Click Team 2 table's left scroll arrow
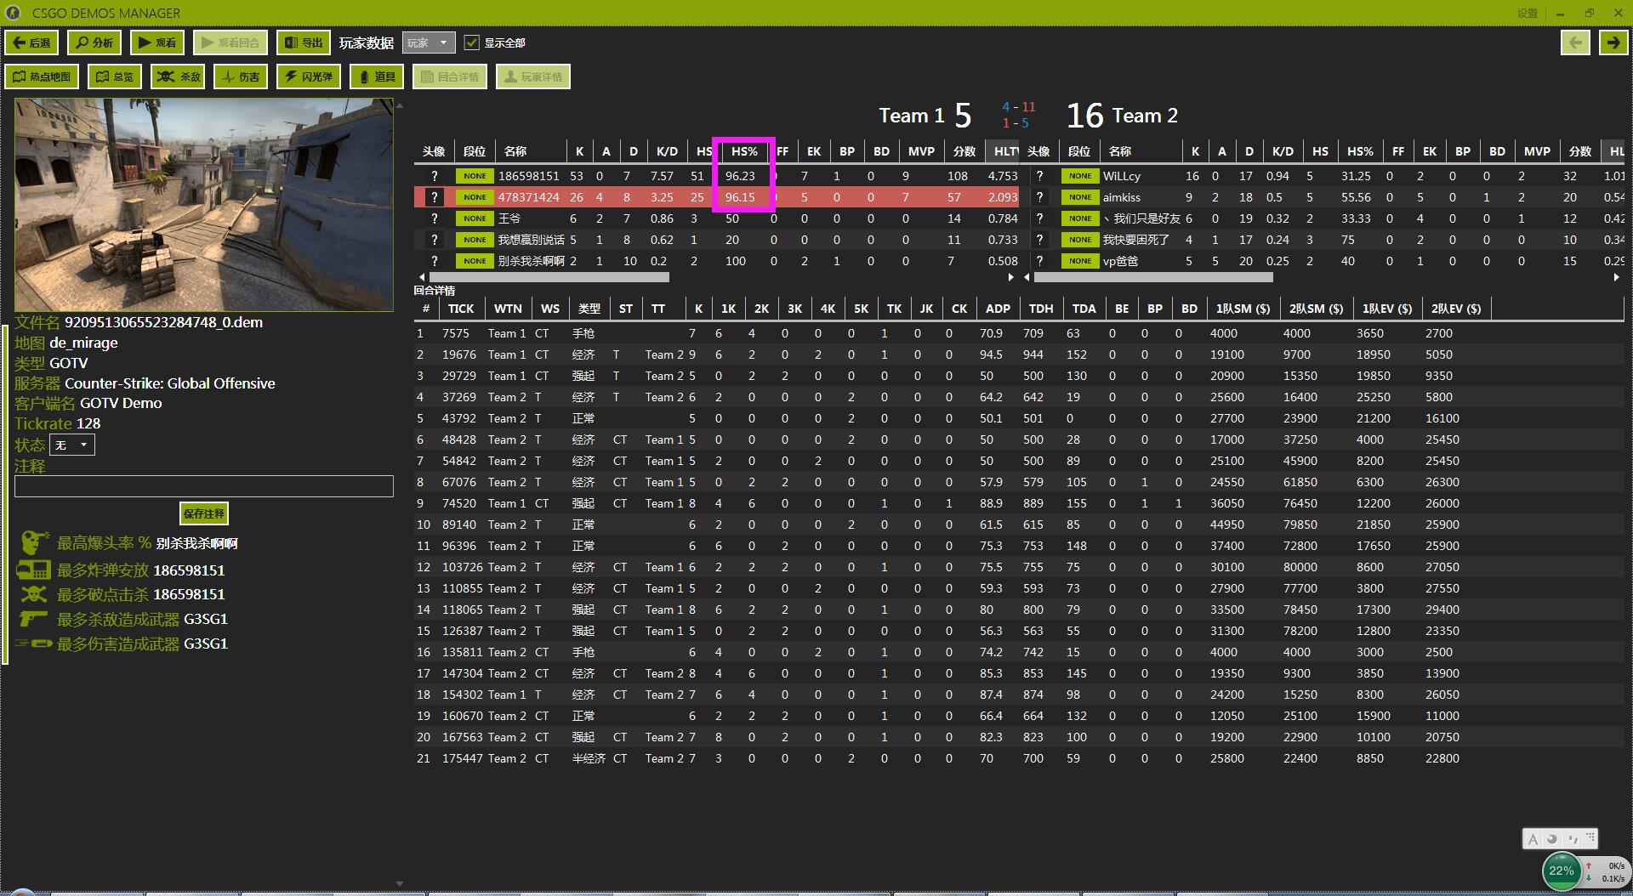This screenshot has height=896, width=1633. pyautogui.click(x=1027, y=277)
